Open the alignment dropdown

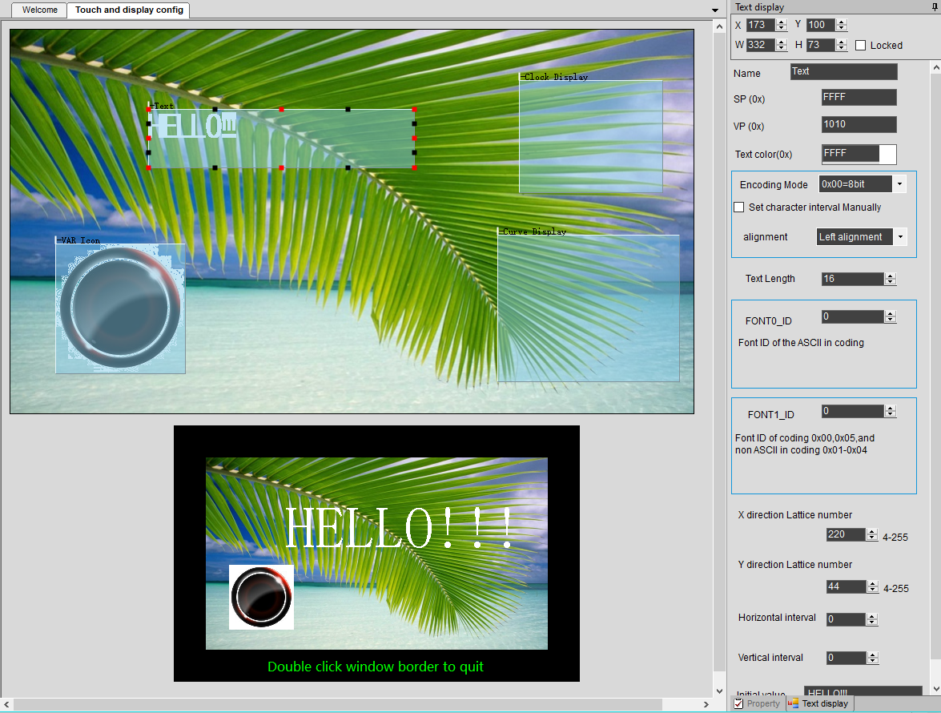click(x=900, y=237)
